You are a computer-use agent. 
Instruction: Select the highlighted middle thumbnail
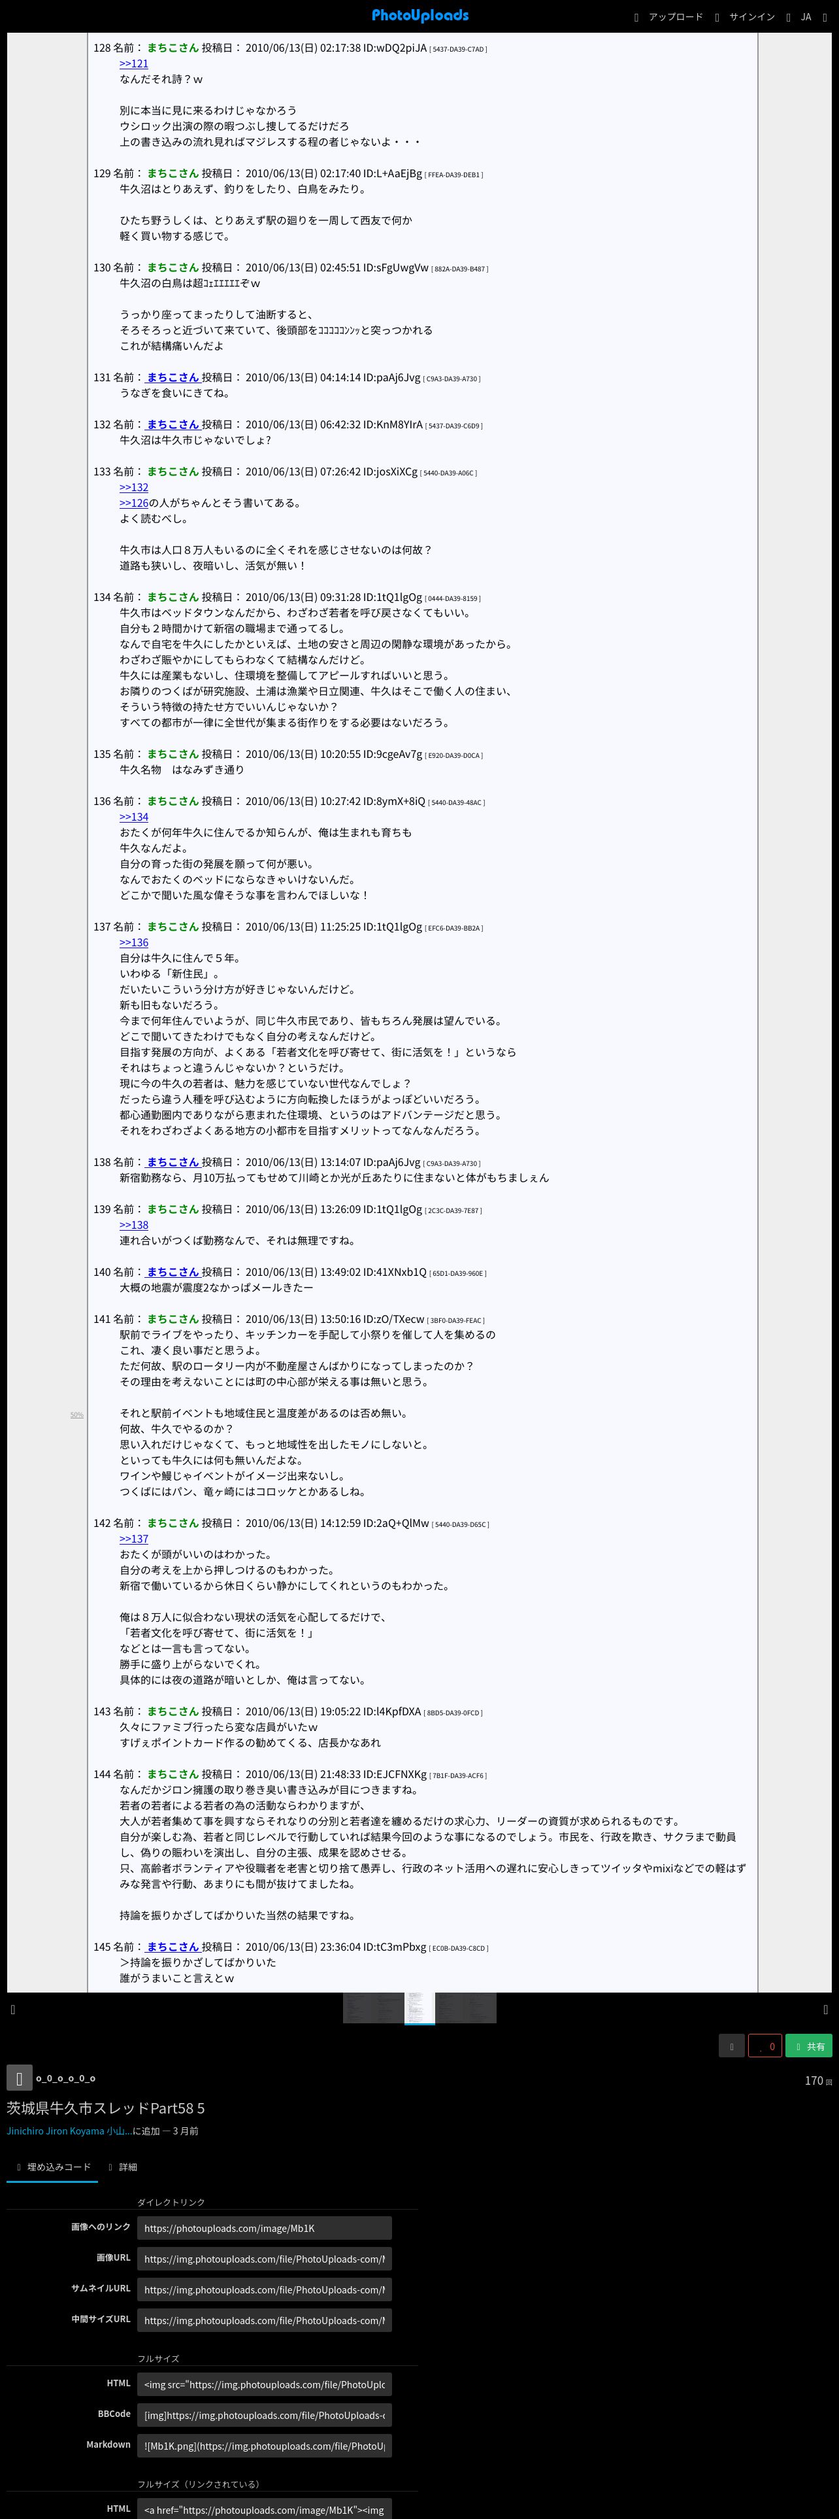(420, 2008)
